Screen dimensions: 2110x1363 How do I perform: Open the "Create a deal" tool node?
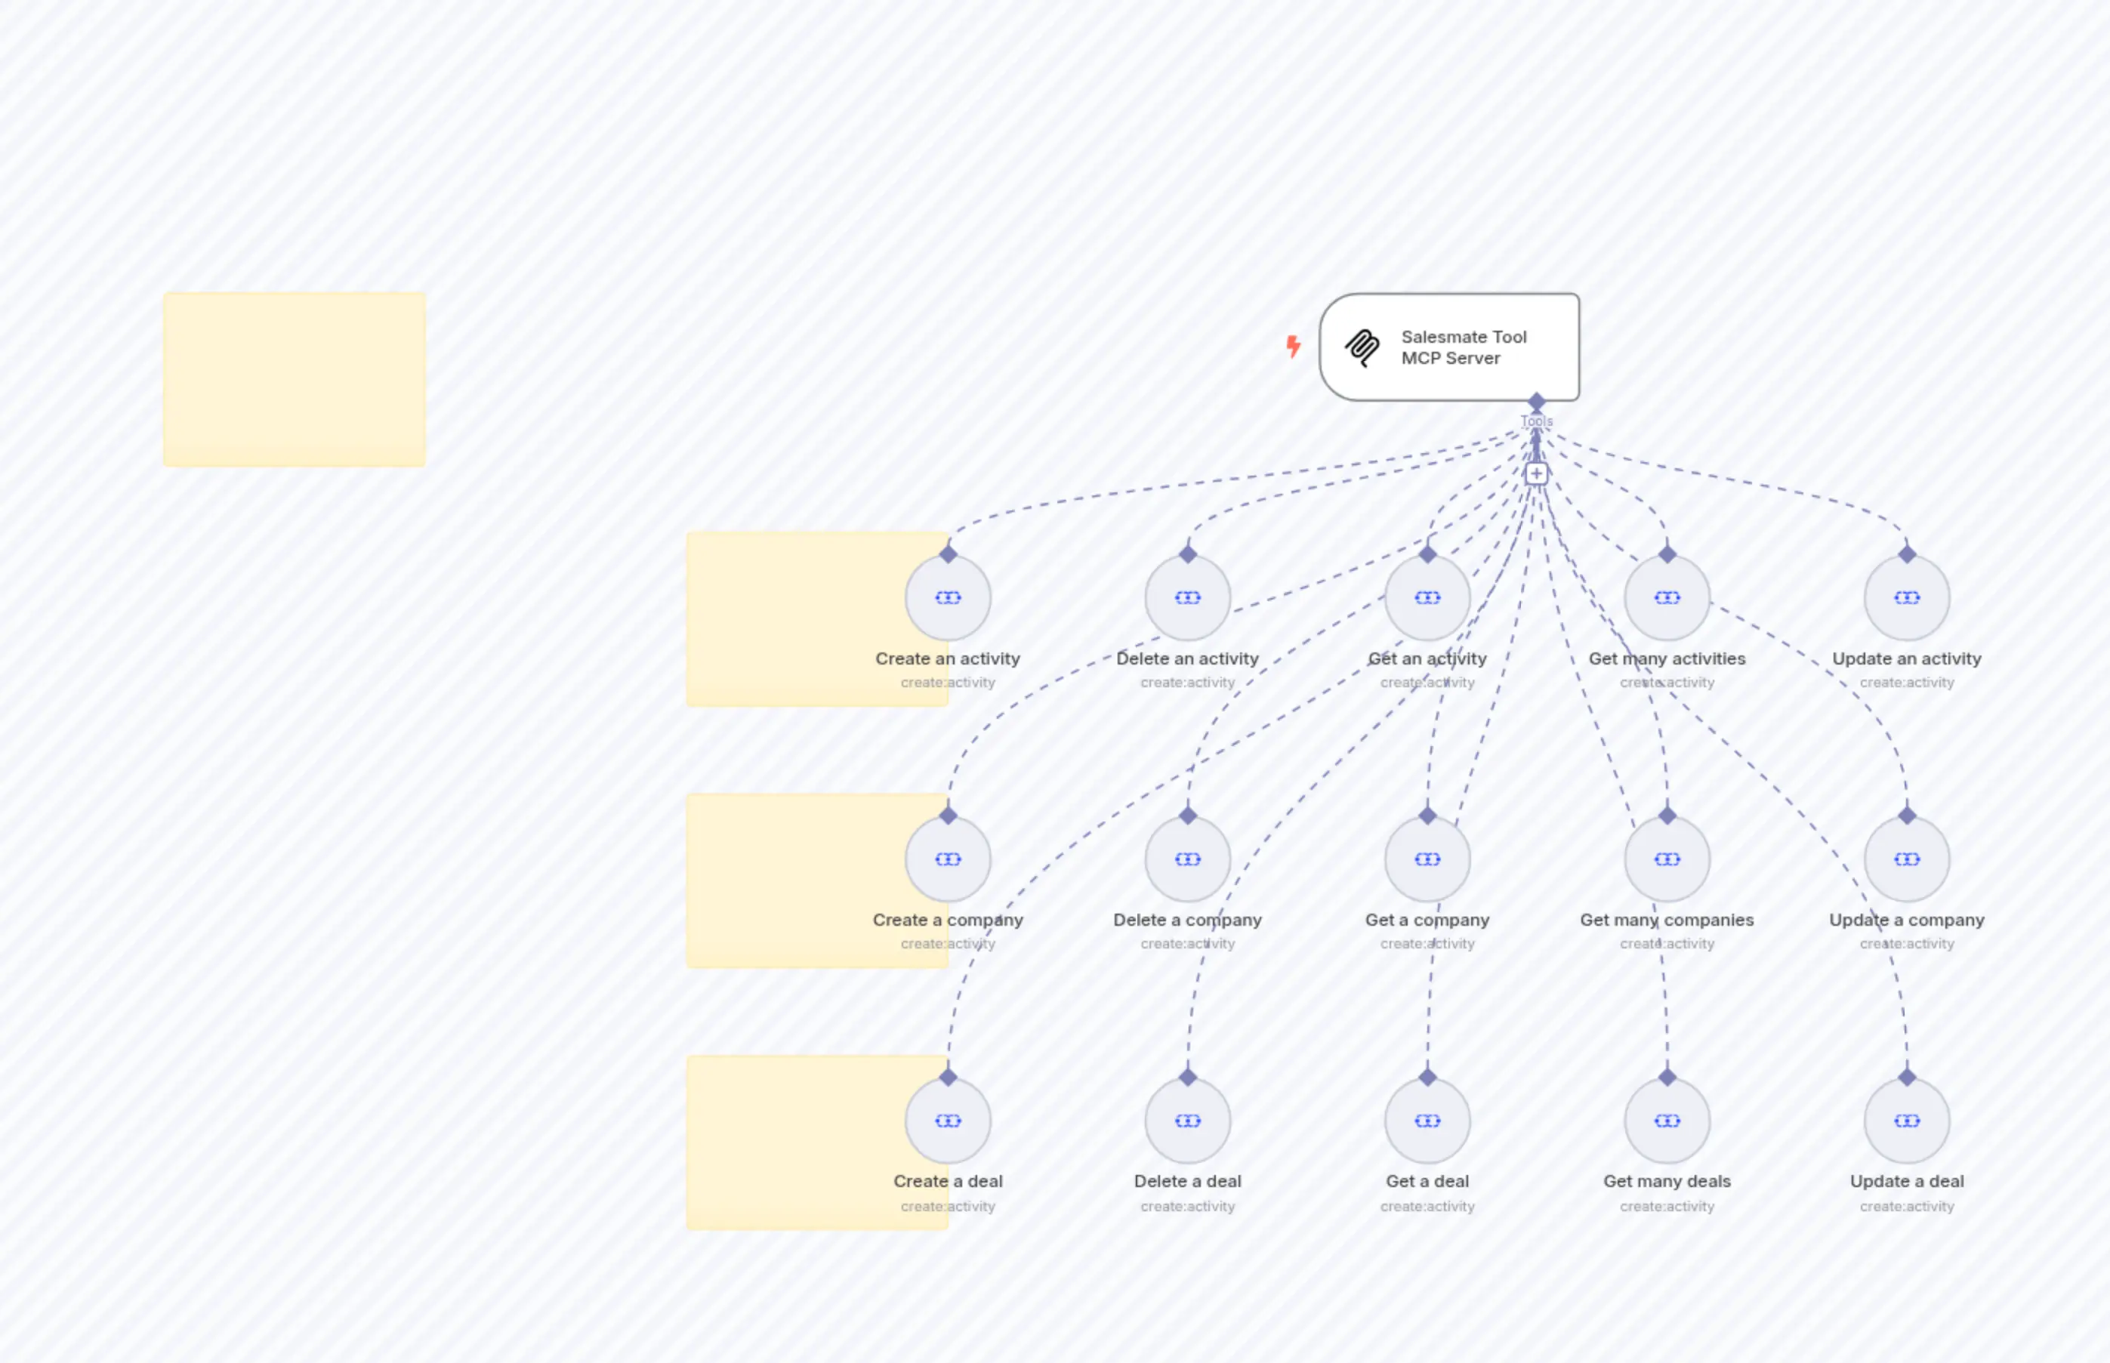[x=947, y=1120]
